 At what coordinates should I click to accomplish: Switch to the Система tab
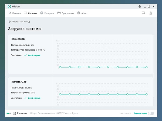coord(30,13)
